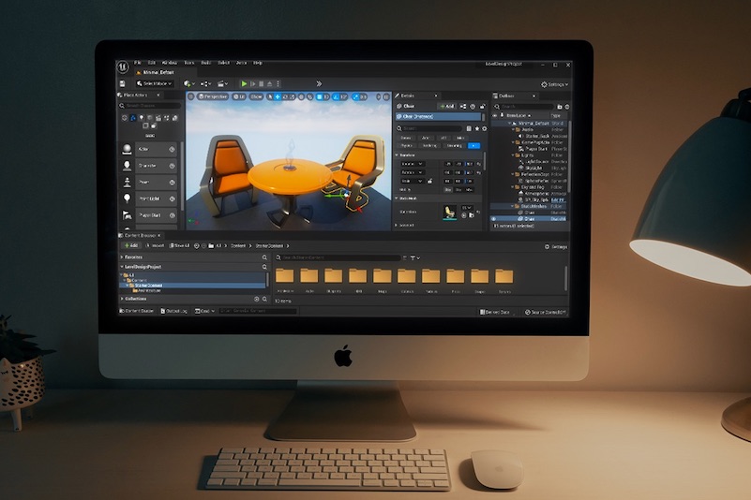Collapse the Lights folder in Outliner
This screenshot has width=751, height=500.
click(513, 155)
